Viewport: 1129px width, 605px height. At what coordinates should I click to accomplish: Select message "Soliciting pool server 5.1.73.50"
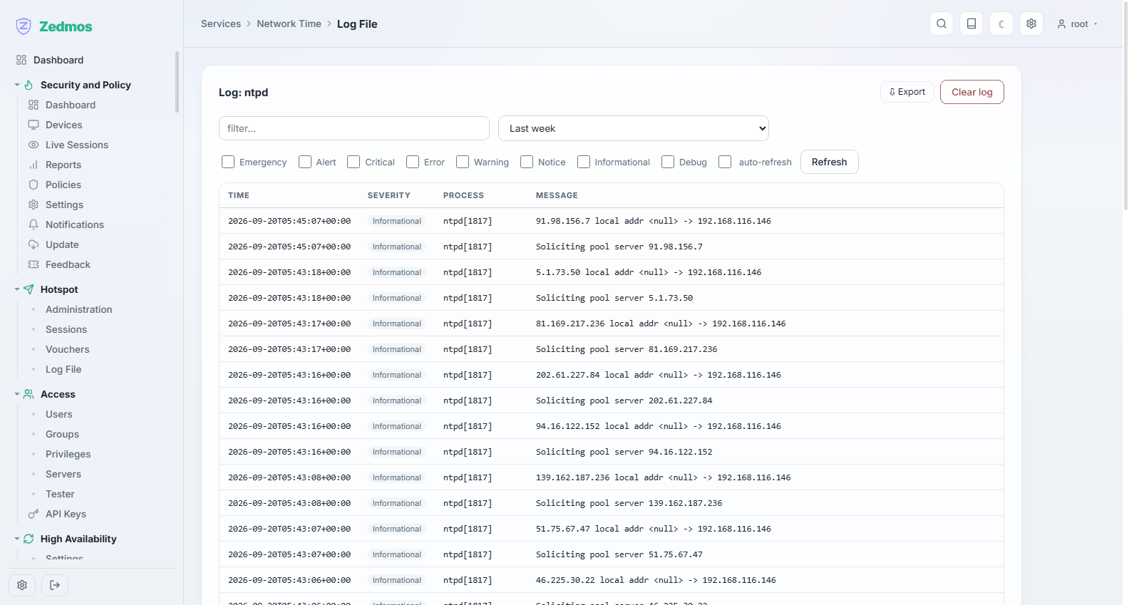[x=614, y=298]
